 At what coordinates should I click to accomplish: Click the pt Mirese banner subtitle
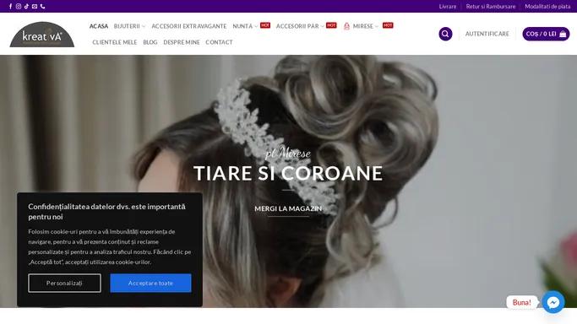tap(288, 153)
